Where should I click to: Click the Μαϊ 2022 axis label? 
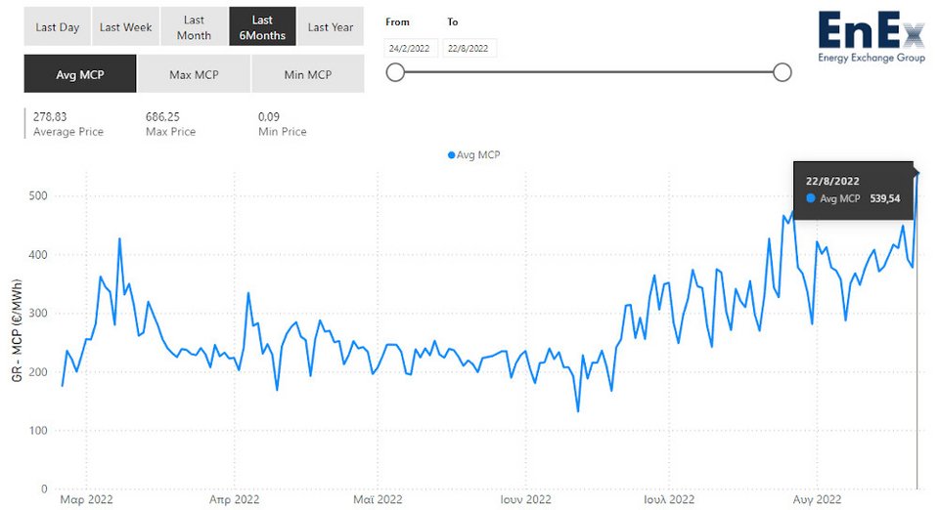click(378, 498)
